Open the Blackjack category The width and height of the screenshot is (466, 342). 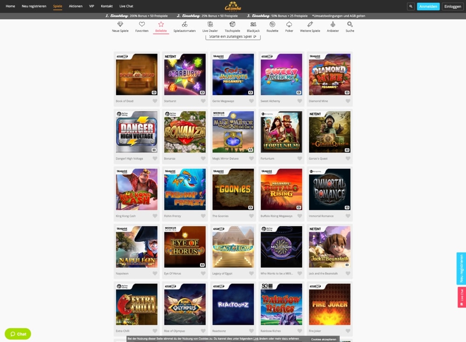(253, 27)
